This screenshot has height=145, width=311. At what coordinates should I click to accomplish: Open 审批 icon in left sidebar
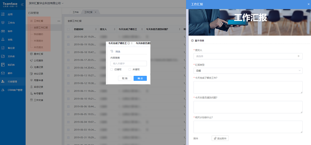(3, 40)
